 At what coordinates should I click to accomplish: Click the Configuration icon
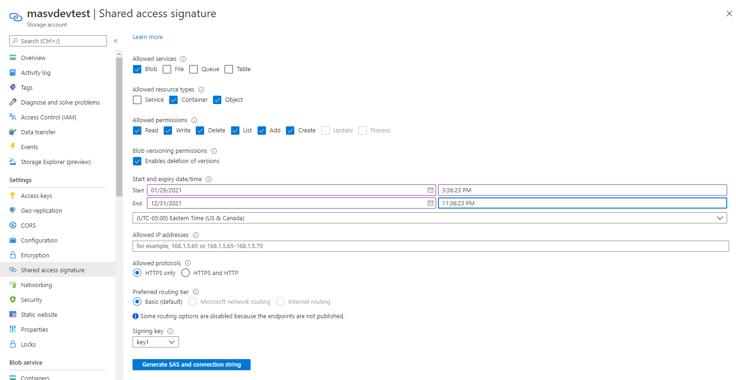13,240
